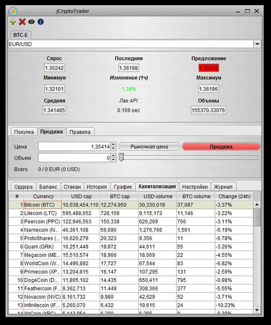Select the Peercoin (PPC) row
The height and width of the screenshot is (325, 271).
click(131, 221)
